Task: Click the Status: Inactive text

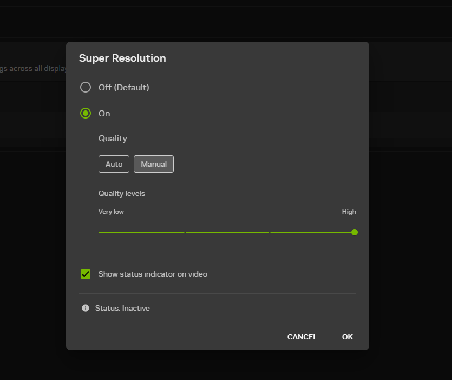Action: 122,308
